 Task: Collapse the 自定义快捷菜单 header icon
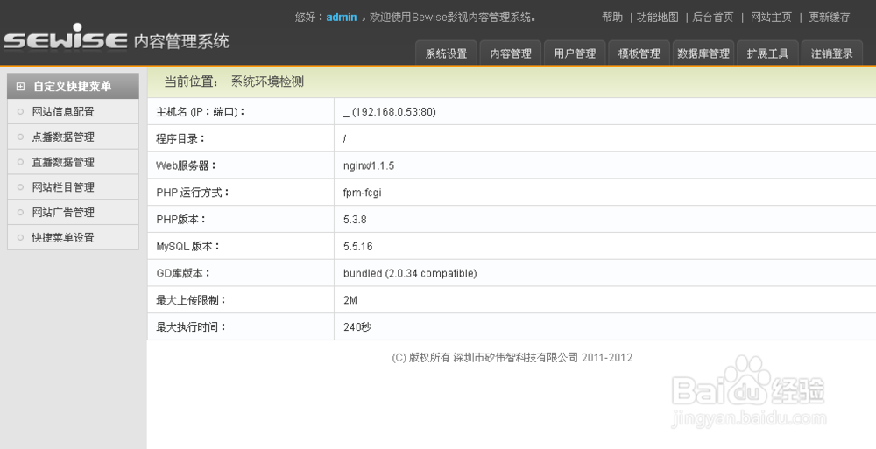[21, 87]
